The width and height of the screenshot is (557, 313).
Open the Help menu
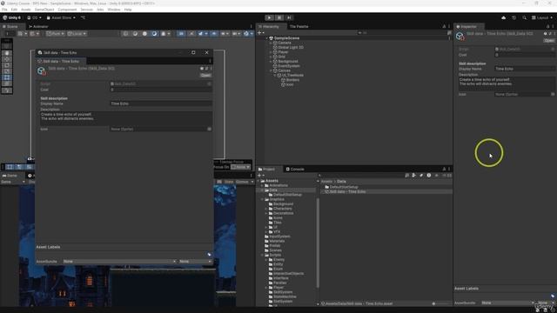point(128,10)
